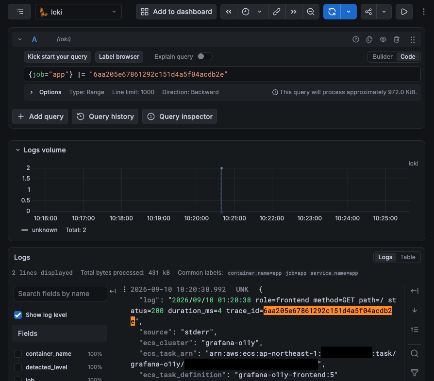Open log filter funnel icon

pos(415,372)
